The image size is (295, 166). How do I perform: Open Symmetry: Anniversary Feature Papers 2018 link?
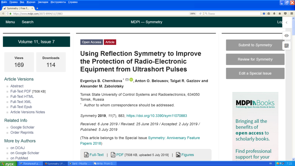click(x=140, y=141)
